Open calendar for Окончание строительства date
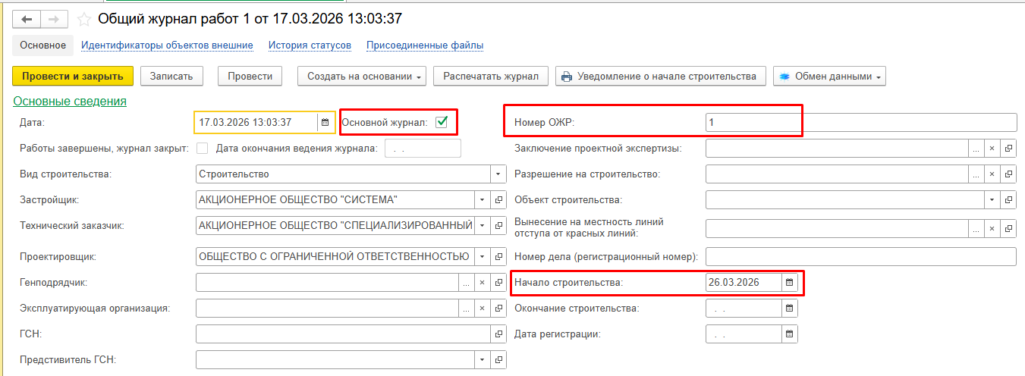This screenshot has height=376, width=1025. click(x=789, y=309)
